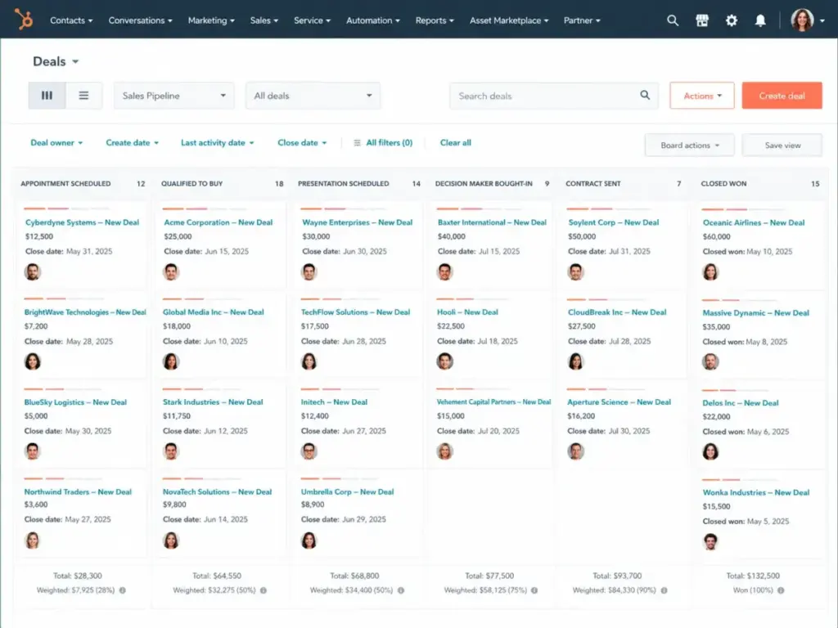This screenshot has width=838, height=628.
Task: Open the Board actions dropdown
Action: pyautogui.click(x=689, y=146)
